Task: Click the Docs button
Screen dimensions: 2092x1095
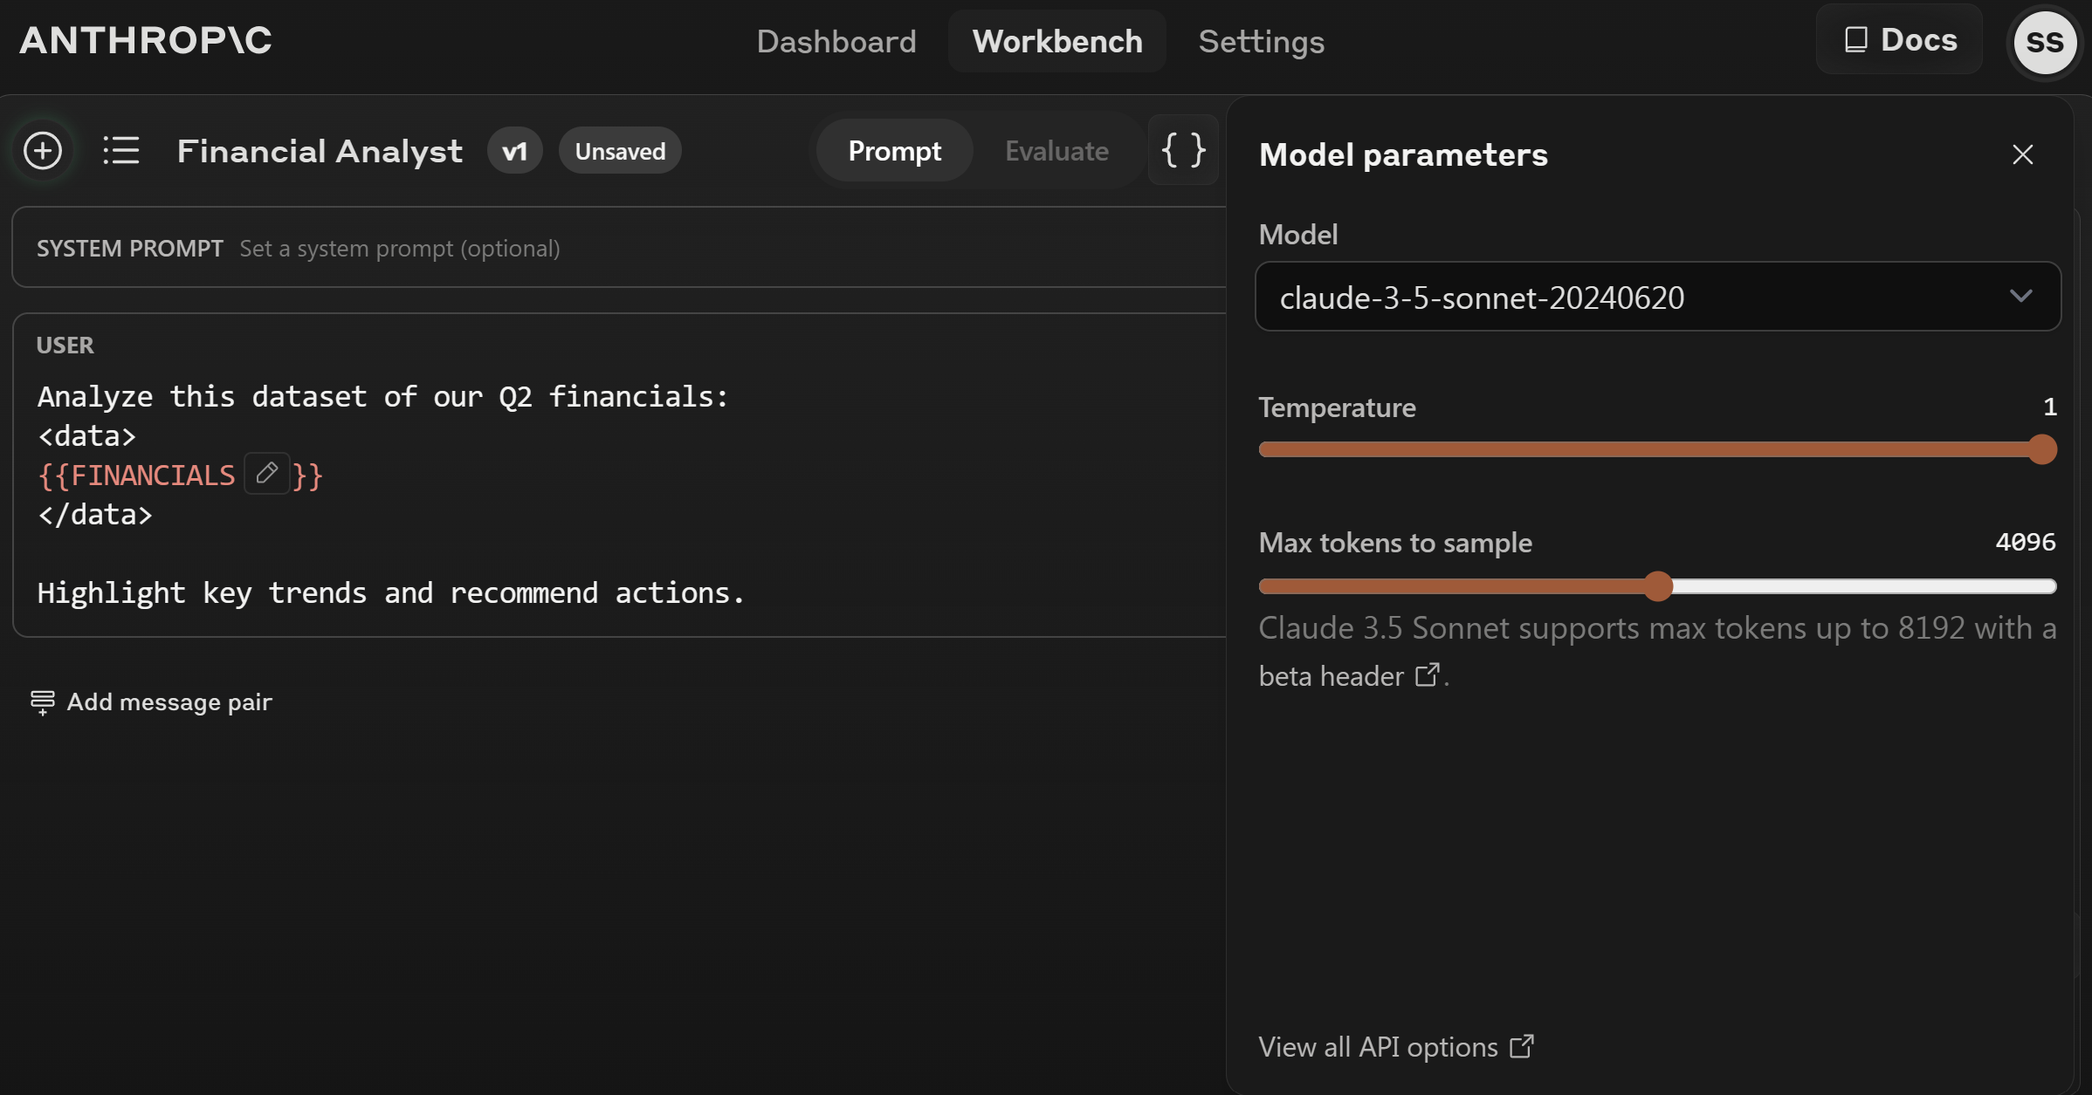Action: click(1900, 40)
